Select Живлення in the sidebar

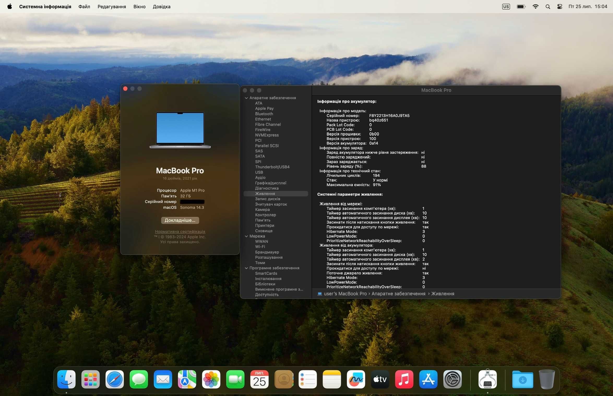(x=276, y=194)
